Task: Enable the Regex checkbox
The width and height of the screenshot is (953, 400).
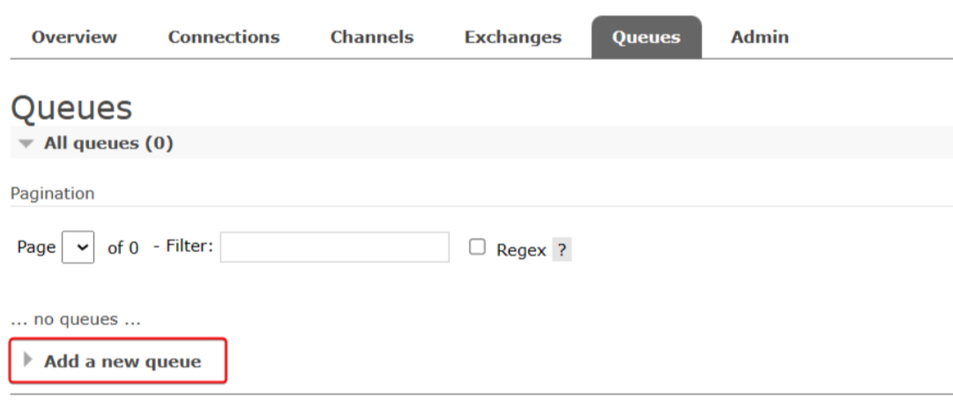Action: [x=477, y=248]
